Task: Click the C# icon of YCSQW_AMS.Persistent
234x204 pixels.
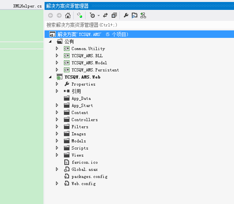Action: [x=67, y=70]
